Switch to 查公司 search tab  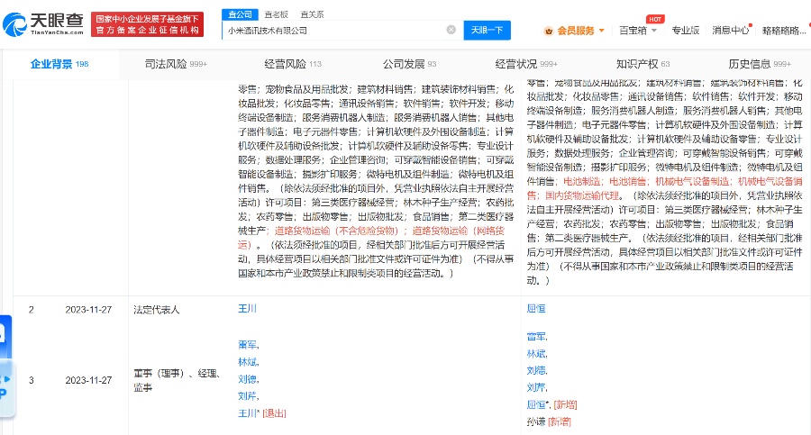pos(240,14)
